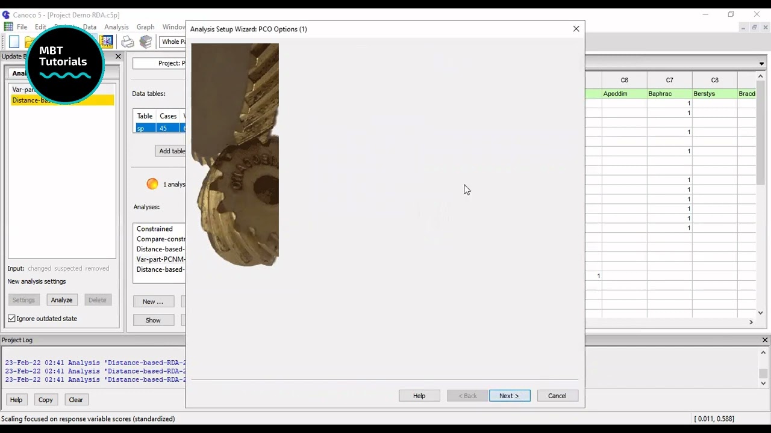Click the stacked books help icon
771x433 pixels.
146,41
